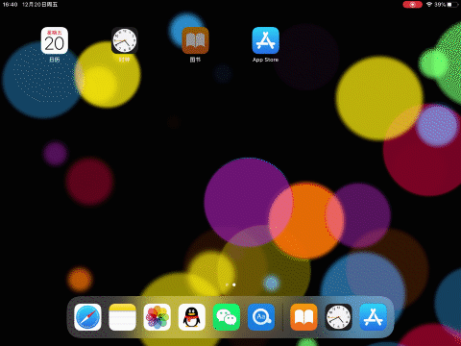The height and width of the screenshot is (346, 461).
Task: Open recent Clock app in dock
Action: pyautogui.click(x=338, y=317)
